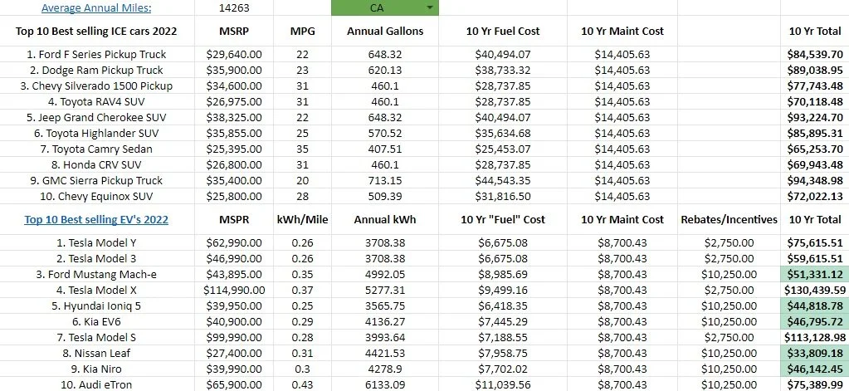The image size is (849, 391).
Task: Select the $2,750.00 Tesla Model Y rebate
Action: pos(729,243)
